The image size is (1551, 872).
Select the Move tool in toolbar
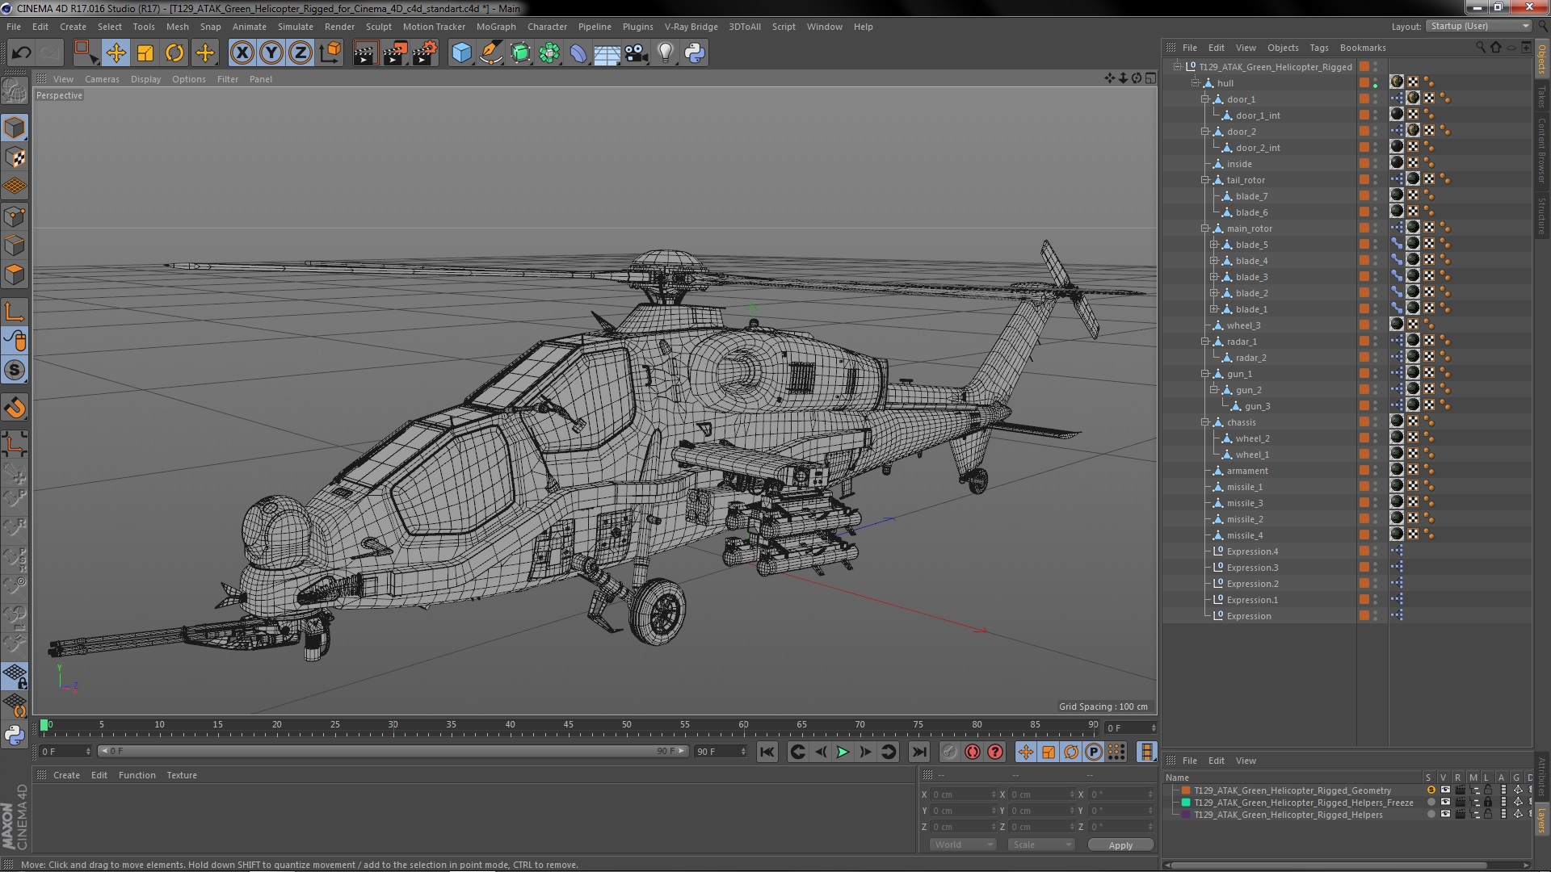point(116,53)
